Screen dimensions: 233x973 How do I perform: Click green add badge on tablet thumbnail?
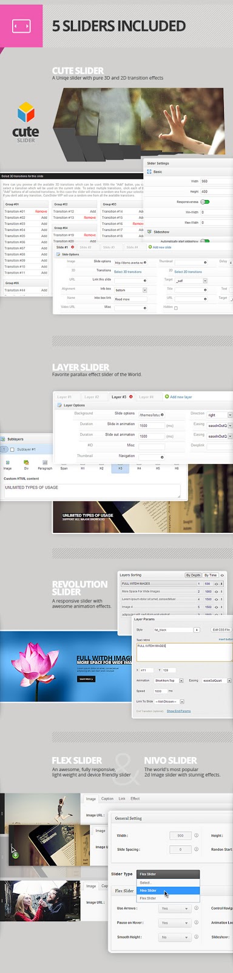click(15, 855)
